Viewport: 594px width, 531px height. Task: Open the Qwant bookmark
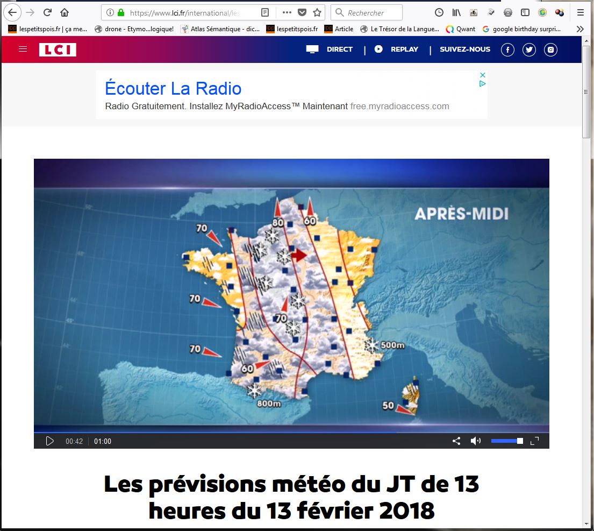[x=461, y=29]
